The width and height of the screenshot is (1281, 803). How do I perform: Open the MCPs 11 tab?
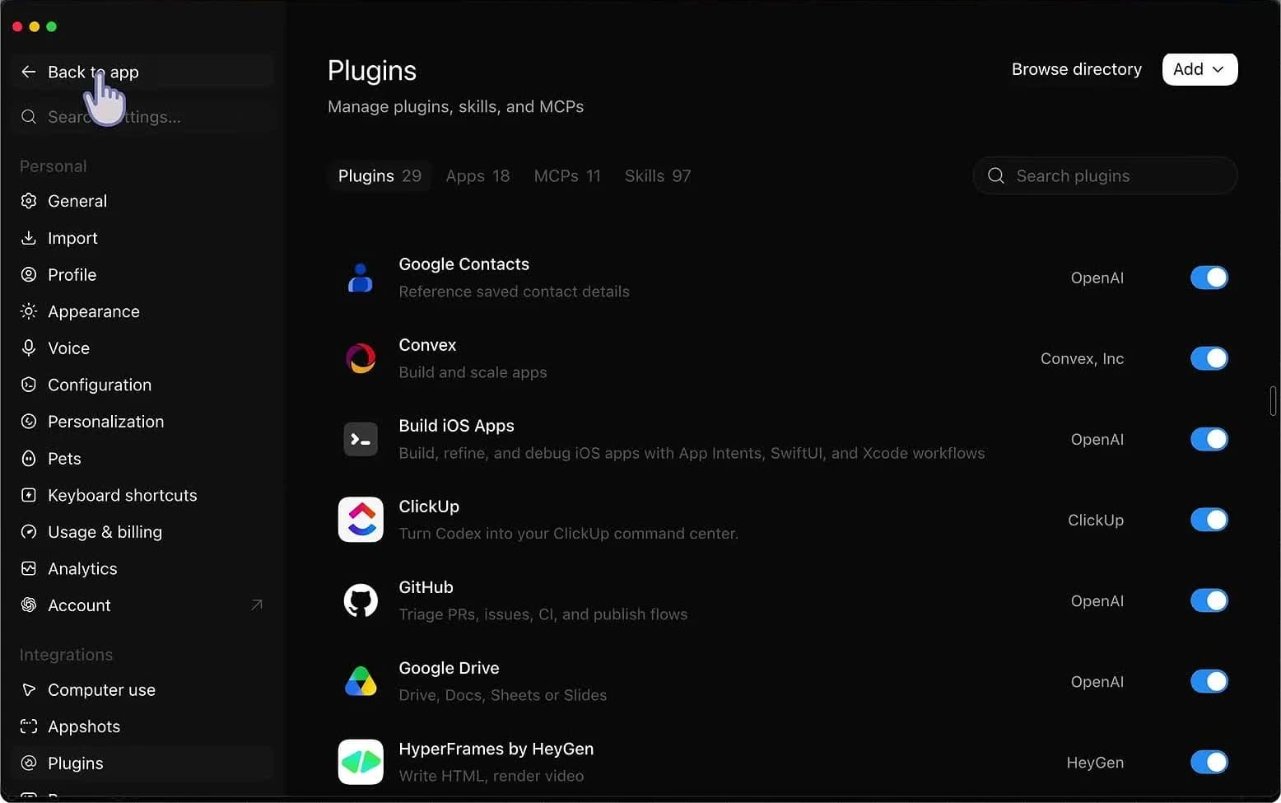click(x=567, y=175)
